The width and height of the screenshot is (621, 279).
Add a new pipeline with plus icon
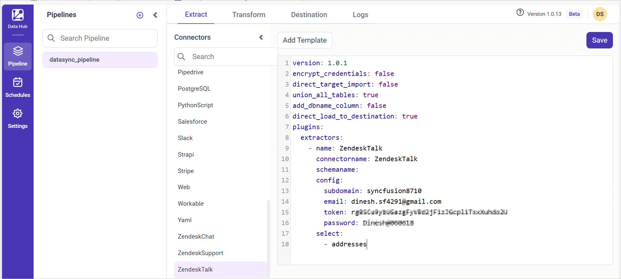click(x=140, y=15)
